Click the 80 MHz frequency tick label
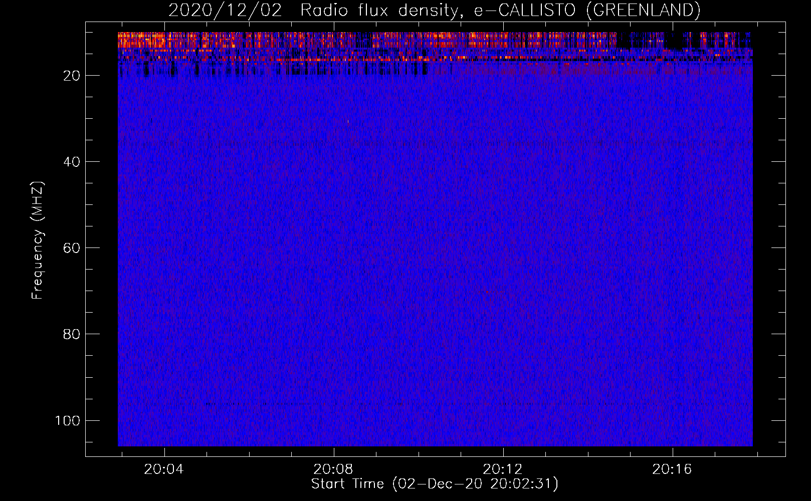 (x=72, y=334)
